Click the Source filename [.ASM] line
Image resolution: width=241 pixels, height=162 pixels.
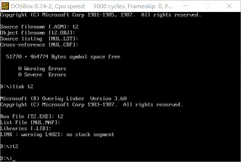pyautogui.click(x=39, y=27)
